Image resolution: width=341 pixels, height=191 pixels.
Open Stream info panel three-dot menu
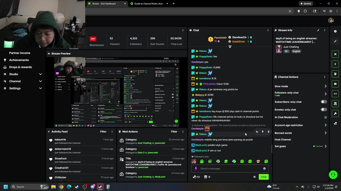[324, 30]
